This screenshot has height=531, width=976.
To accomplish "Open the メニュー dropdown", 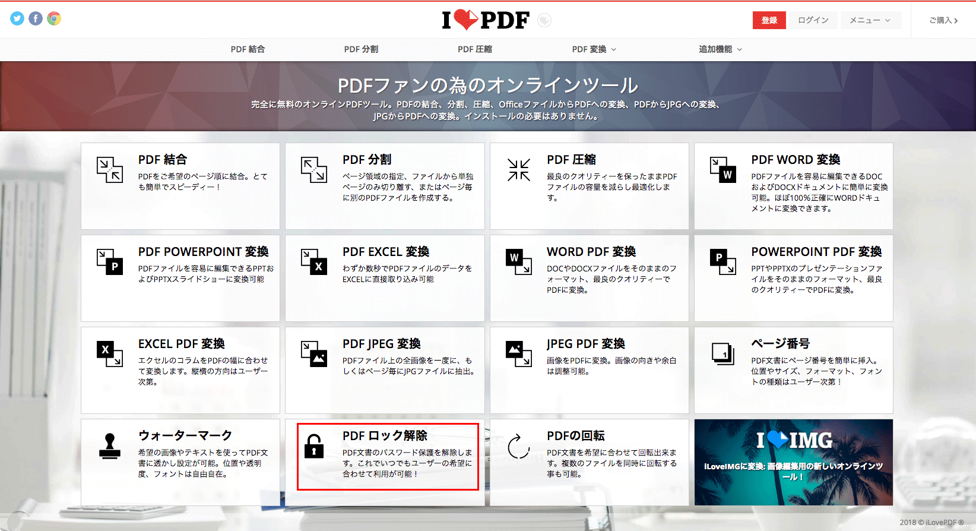I will 870,20.
